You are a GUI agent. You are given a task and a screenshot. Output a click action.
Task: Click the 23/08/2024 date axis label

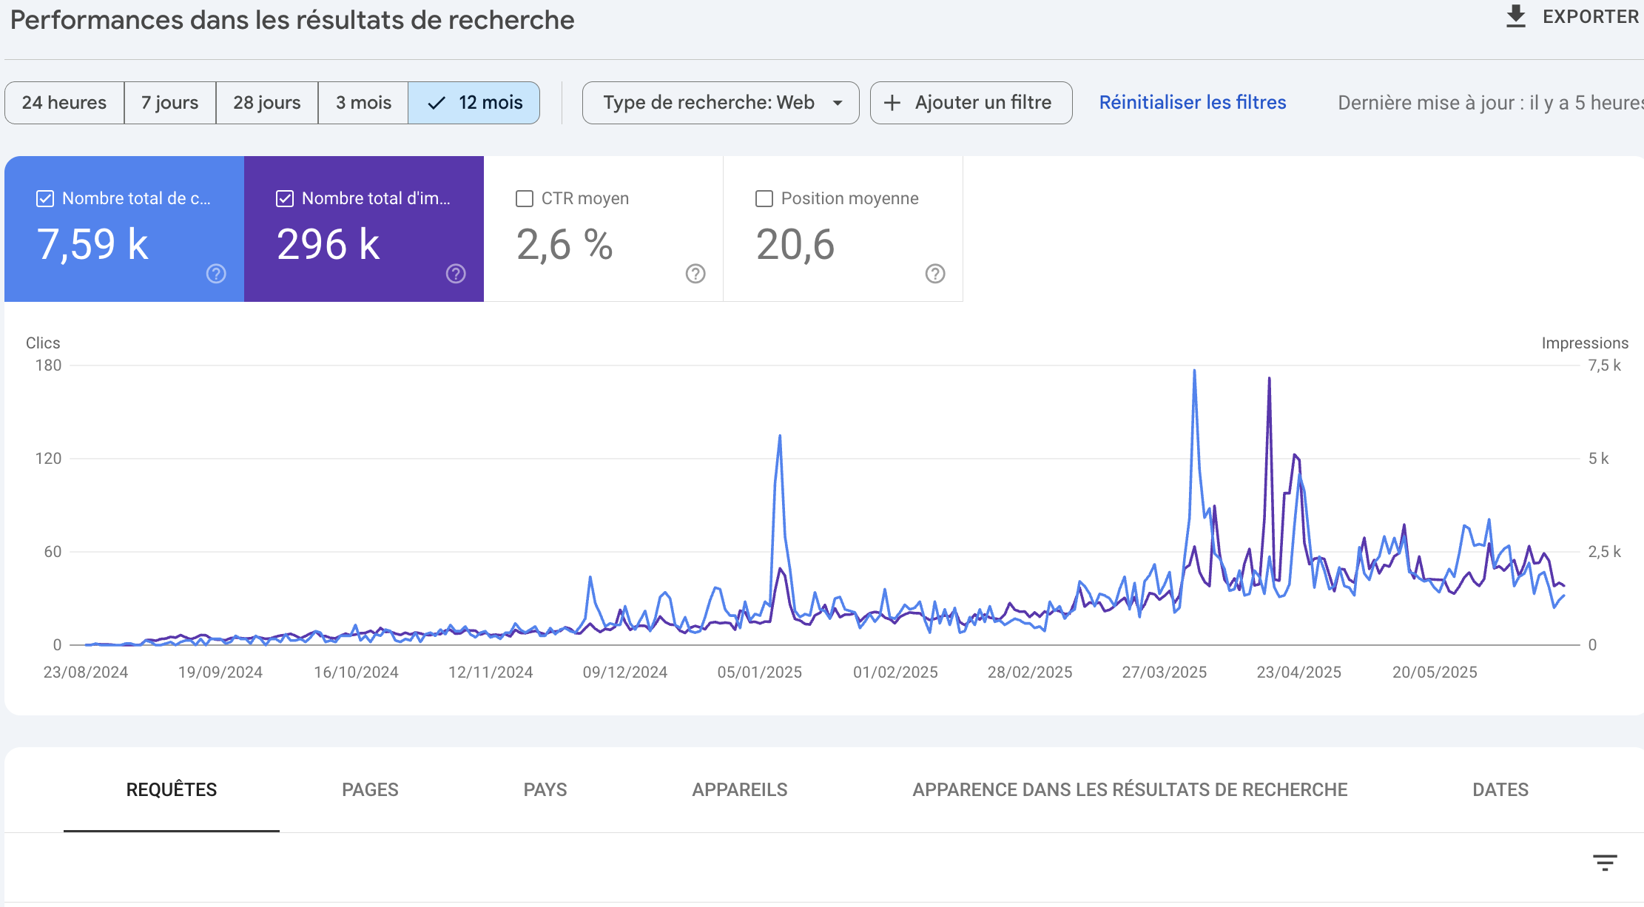click(86, 672)
